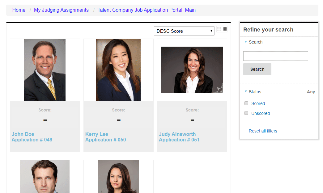Check the Scored status checkbox

(x=246, y=103)
